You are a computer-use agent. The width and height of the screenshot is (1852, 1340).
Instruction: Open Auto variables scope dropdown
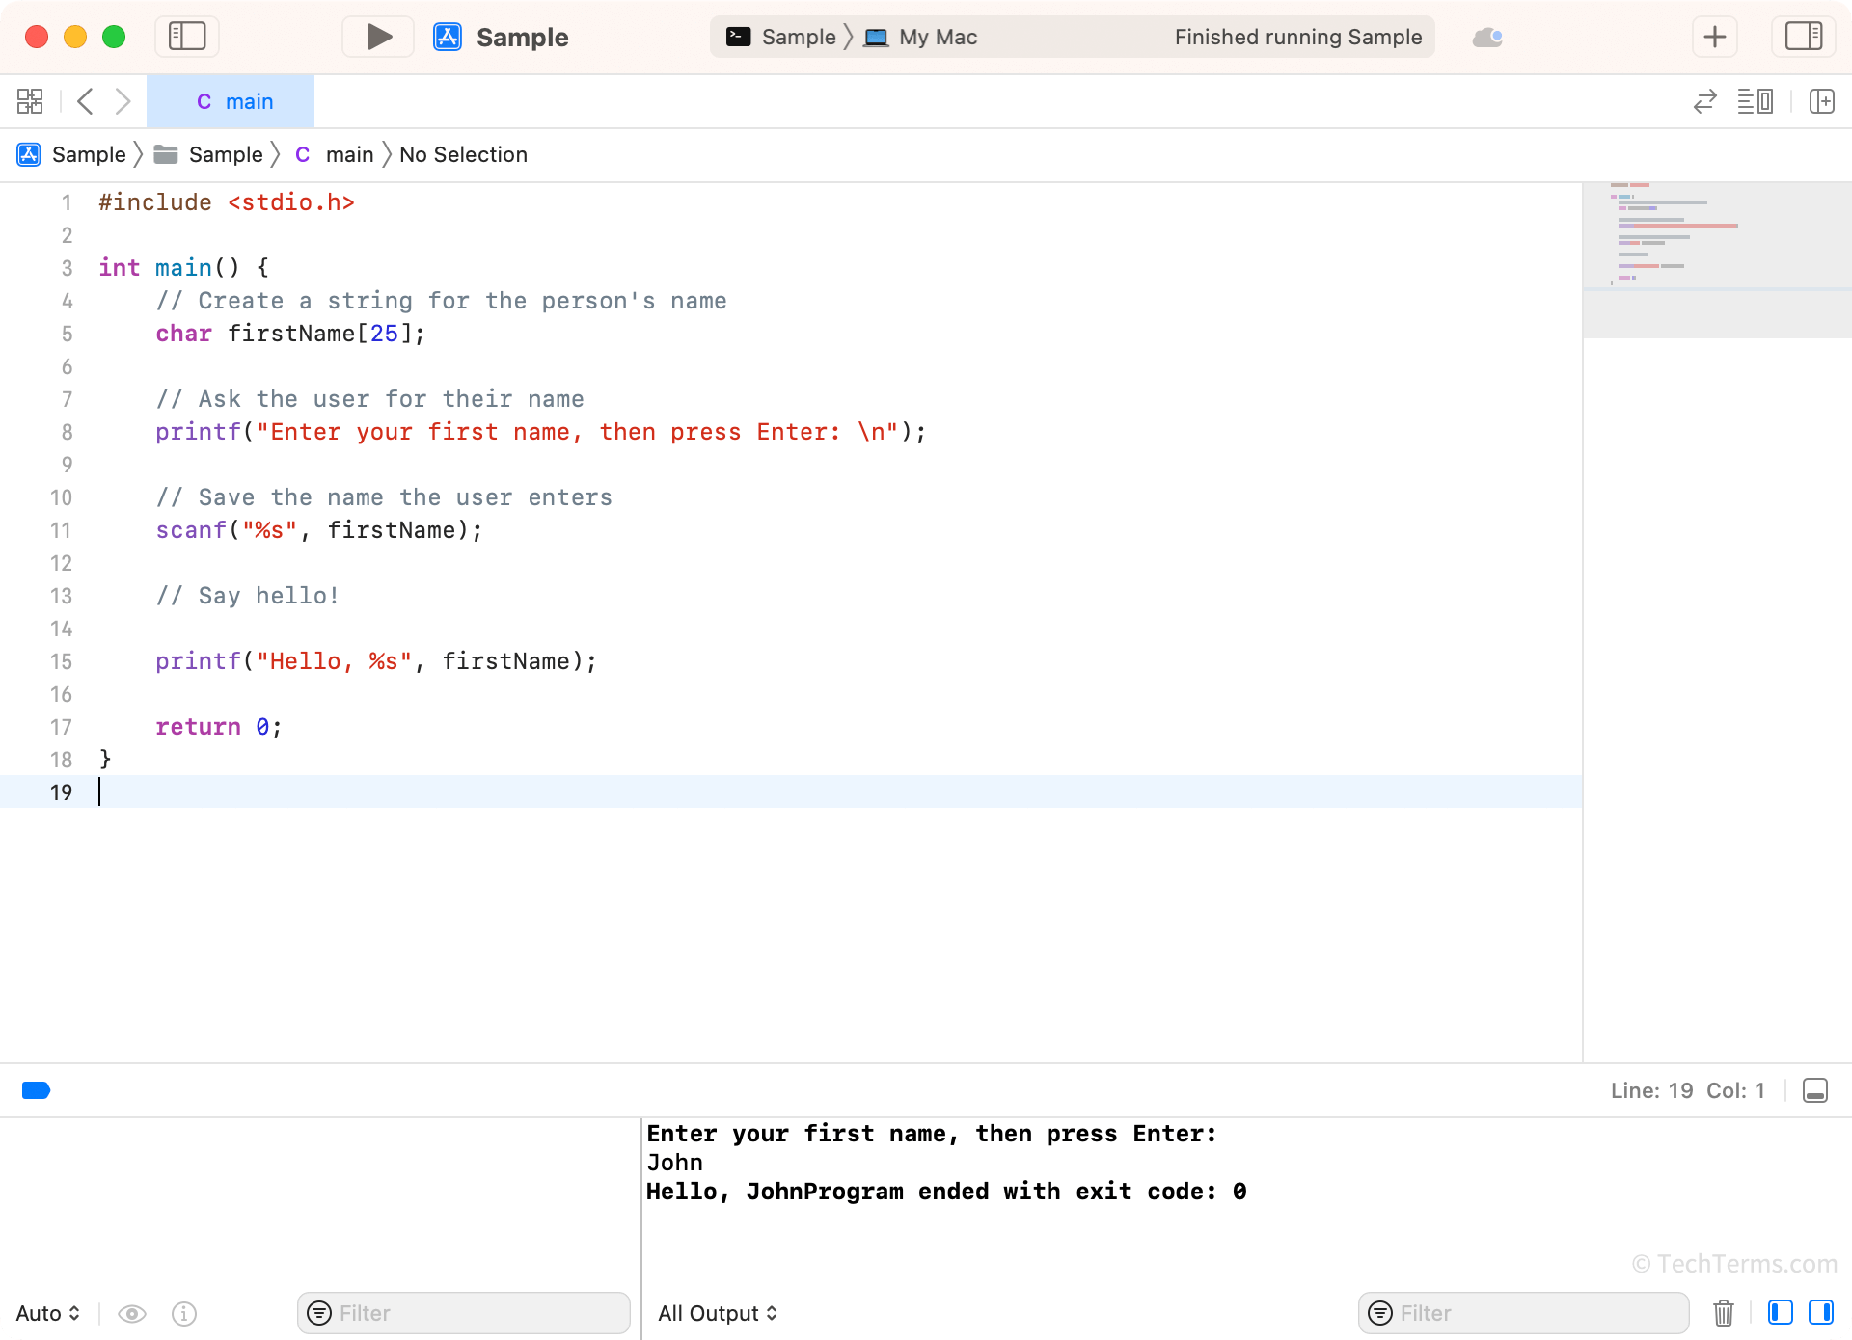[x=47, y=1313]
